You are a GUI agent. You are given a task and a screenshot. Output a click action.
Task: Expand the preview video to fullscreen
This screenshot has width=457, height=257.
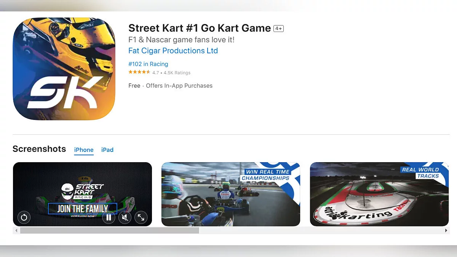(x=141, y=217)
